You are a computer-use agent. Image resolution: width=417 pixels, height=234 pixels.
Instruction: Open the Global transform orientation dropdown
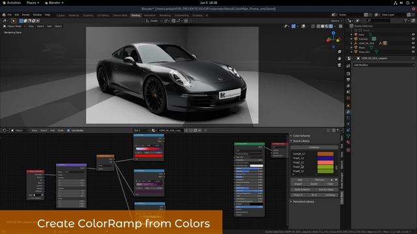(154, 21)
